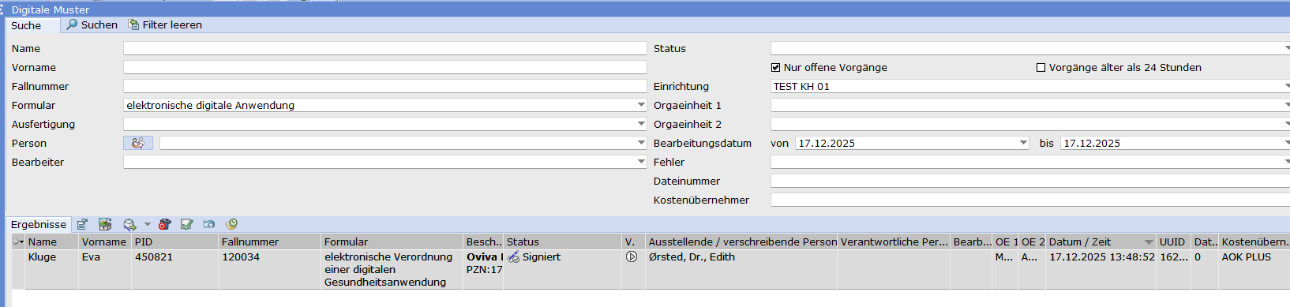The width and height of the screenshot is (1290, 307).
Task: Click the blue undo arrow icon in Ergebnisse toolbar
Action: pyautogui.click(x=208, y=225)
